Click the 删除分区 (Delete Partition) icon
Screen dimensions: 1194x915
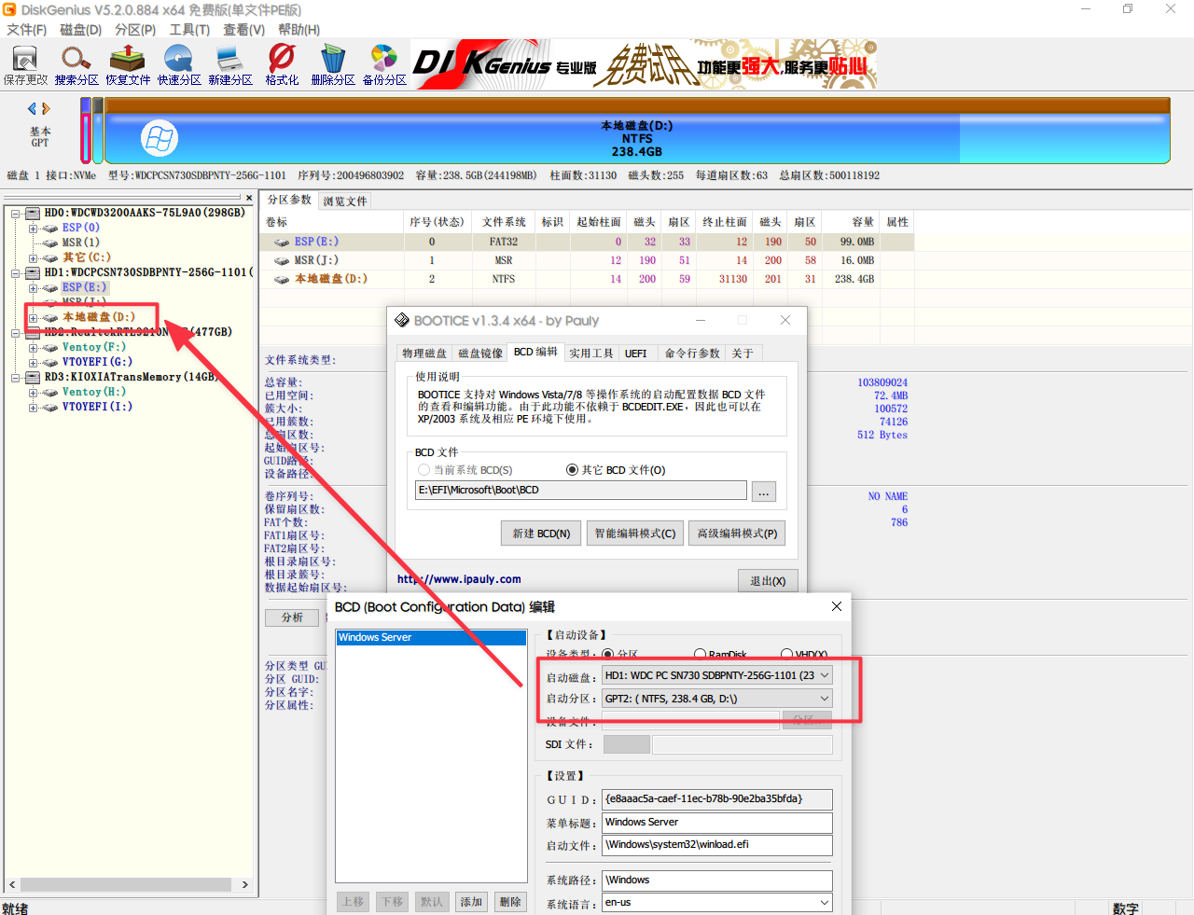[333, 64]
